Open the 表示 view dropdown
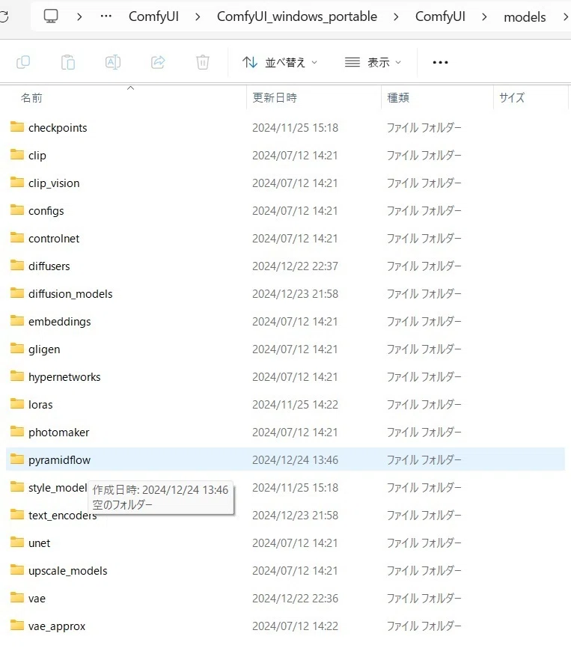The image size is (571, 654). tap(373, 63)
